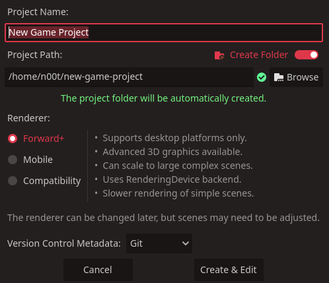Click the 'Version Control Metadata:' label
Viewport: 329px width, 283px height.
[x=64, y=243]
